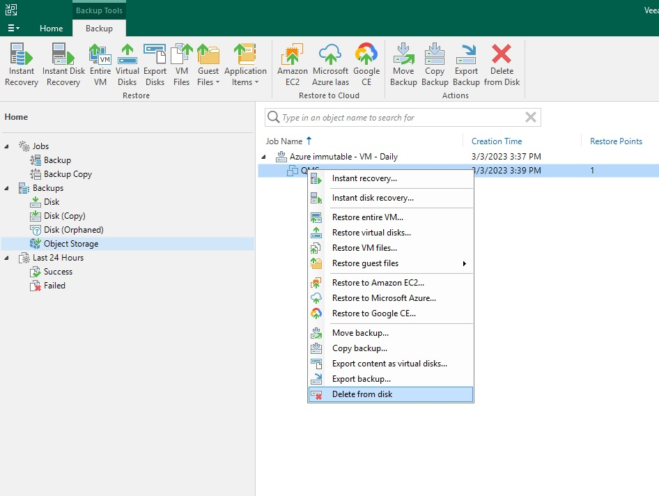Click the VM Files restore icon

click(182, 64)
